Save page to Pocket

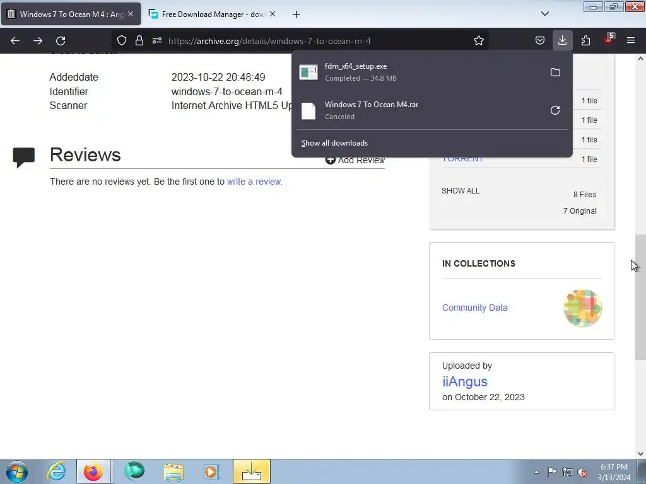click(x=540, y=41)
